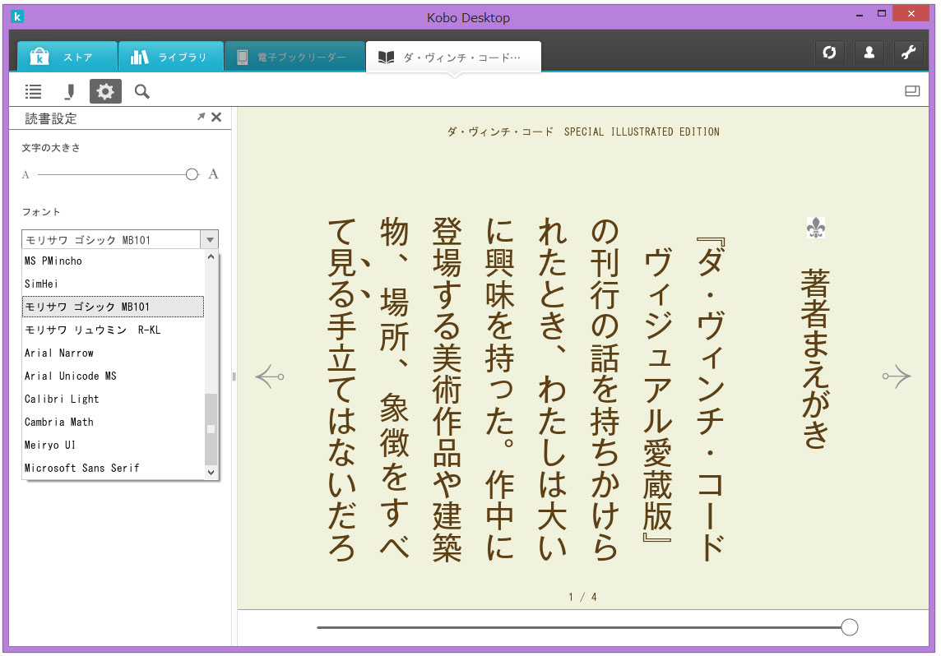
Task: Select the ダ・ヴィンチ・コード book tab
Action: tap(454, 57)
